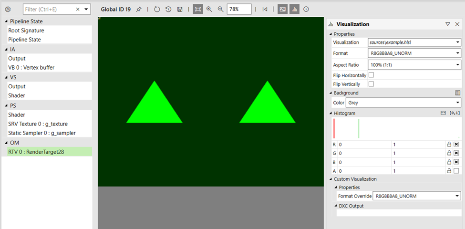Collapse the Background section
The width and height of the screenshot is (465, 229).
(x=331, y=93)
